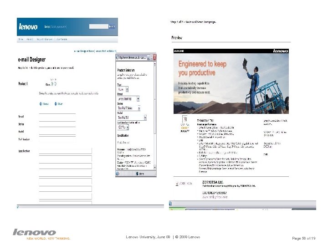Click the Series text field in e-mail Designer

click(57, 124)
